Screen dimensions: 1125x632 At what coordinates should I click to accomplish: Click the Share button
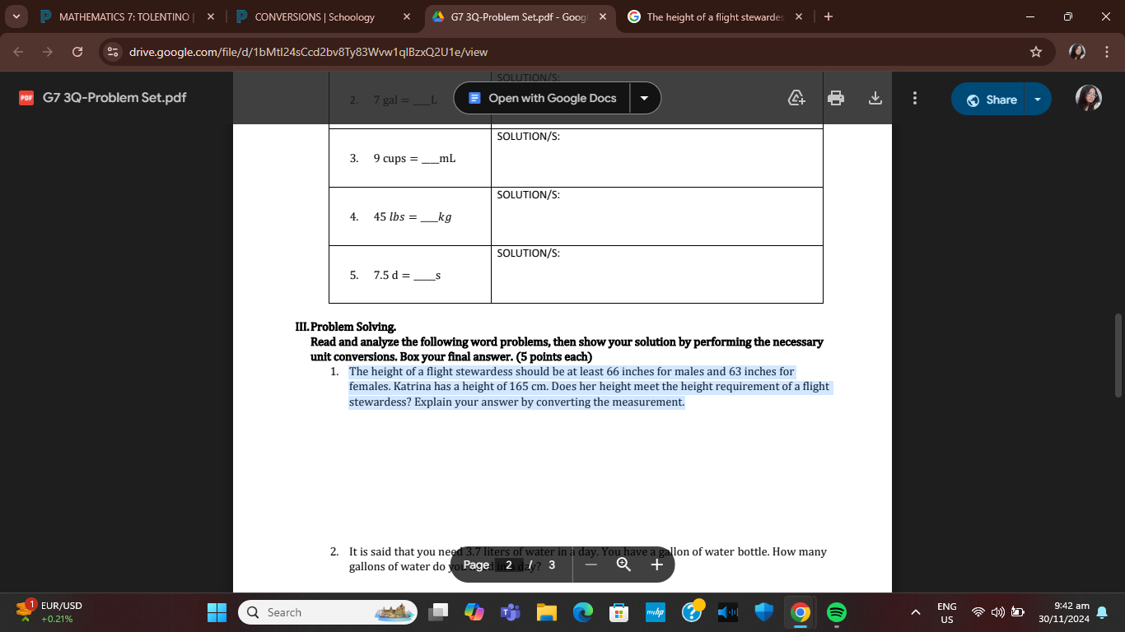(x=991, y=100)
